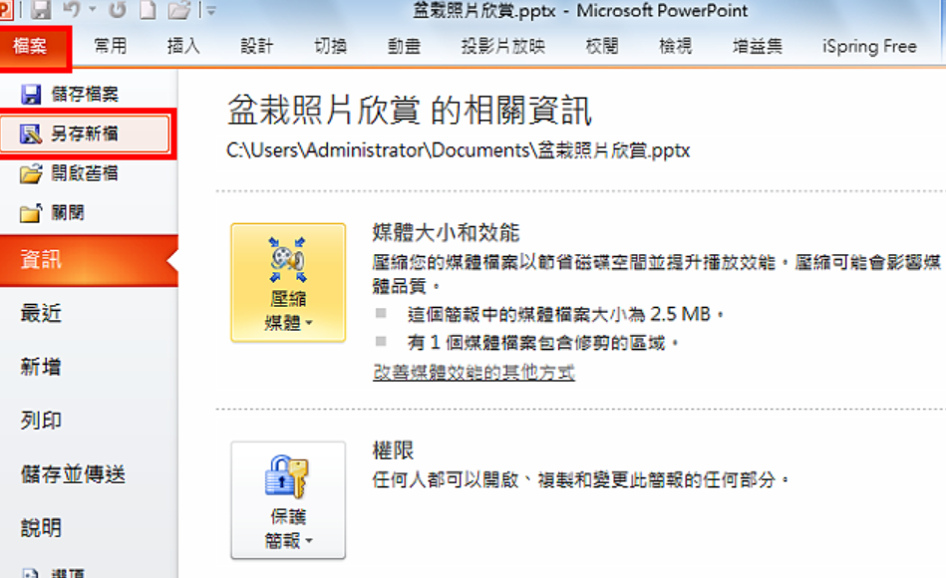Click the floppy disk icon beside 儲存檔案
The width and height of the screenshot is (946, 578).
coord(30,95)
